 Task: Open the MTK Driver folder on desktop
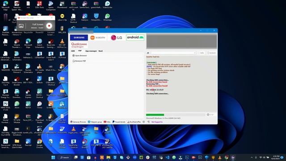point(17,144)
